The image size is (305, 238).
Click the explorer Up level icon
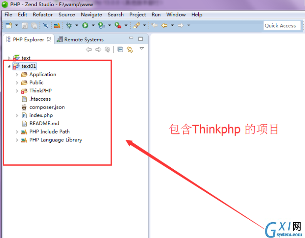107,50
